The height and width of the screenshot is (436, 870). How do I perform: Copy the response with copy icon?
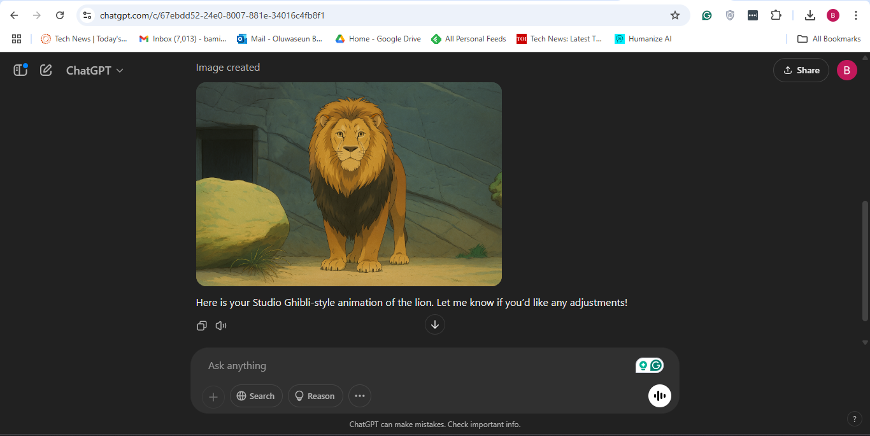coord(202,326)
